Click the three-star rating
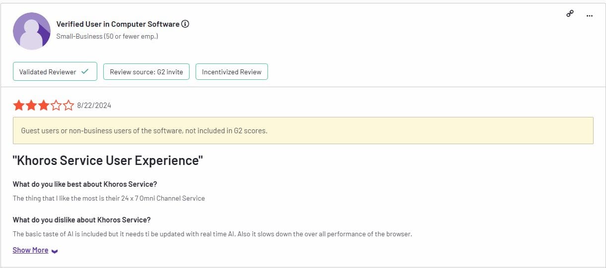The image size is (606, 268). click(44, 105)
